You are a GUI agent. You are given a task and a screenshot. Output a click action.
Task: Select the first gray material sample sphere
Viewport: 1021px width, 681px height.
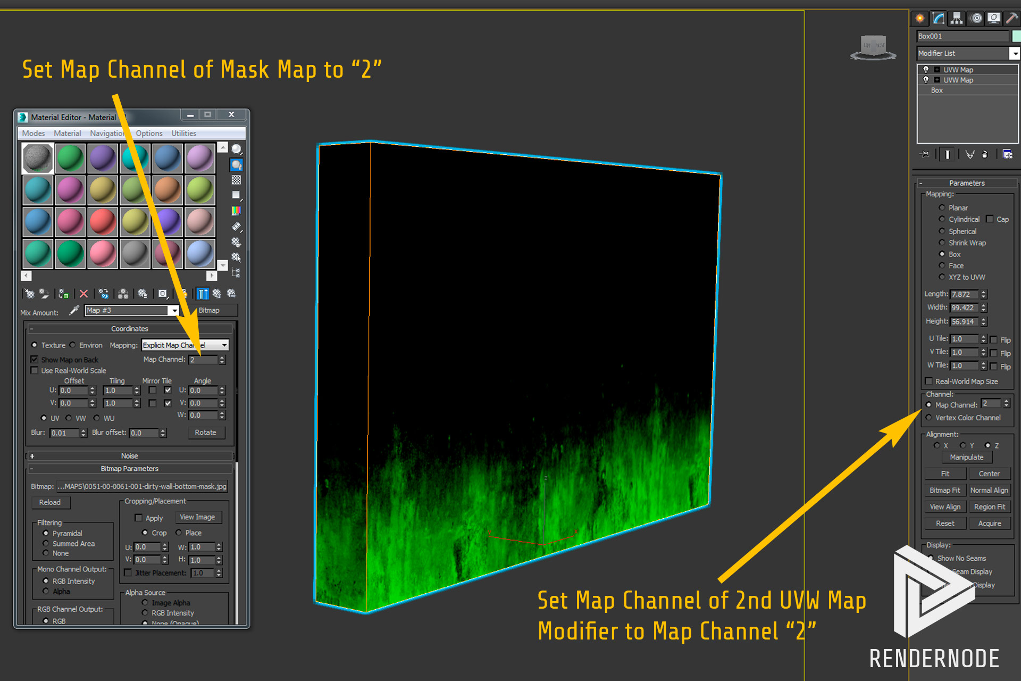coord(38,159)
